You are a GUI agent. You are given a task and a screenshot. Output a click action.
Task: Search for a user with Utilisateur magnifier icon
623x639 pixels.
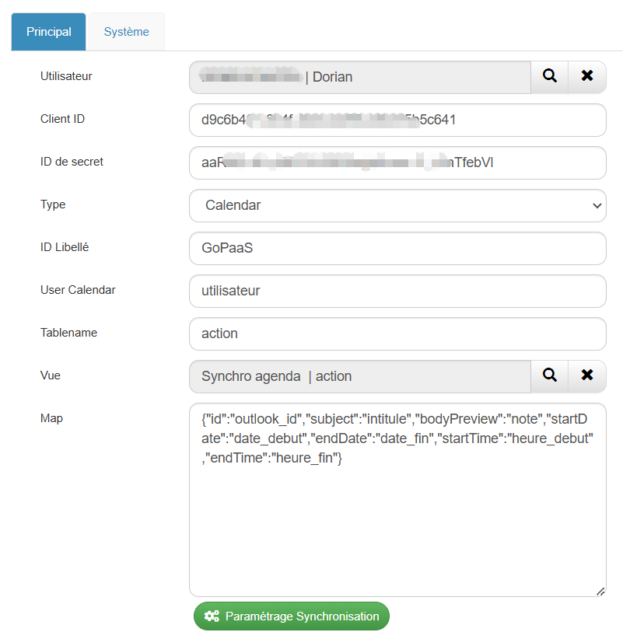(x=549, y=77)
